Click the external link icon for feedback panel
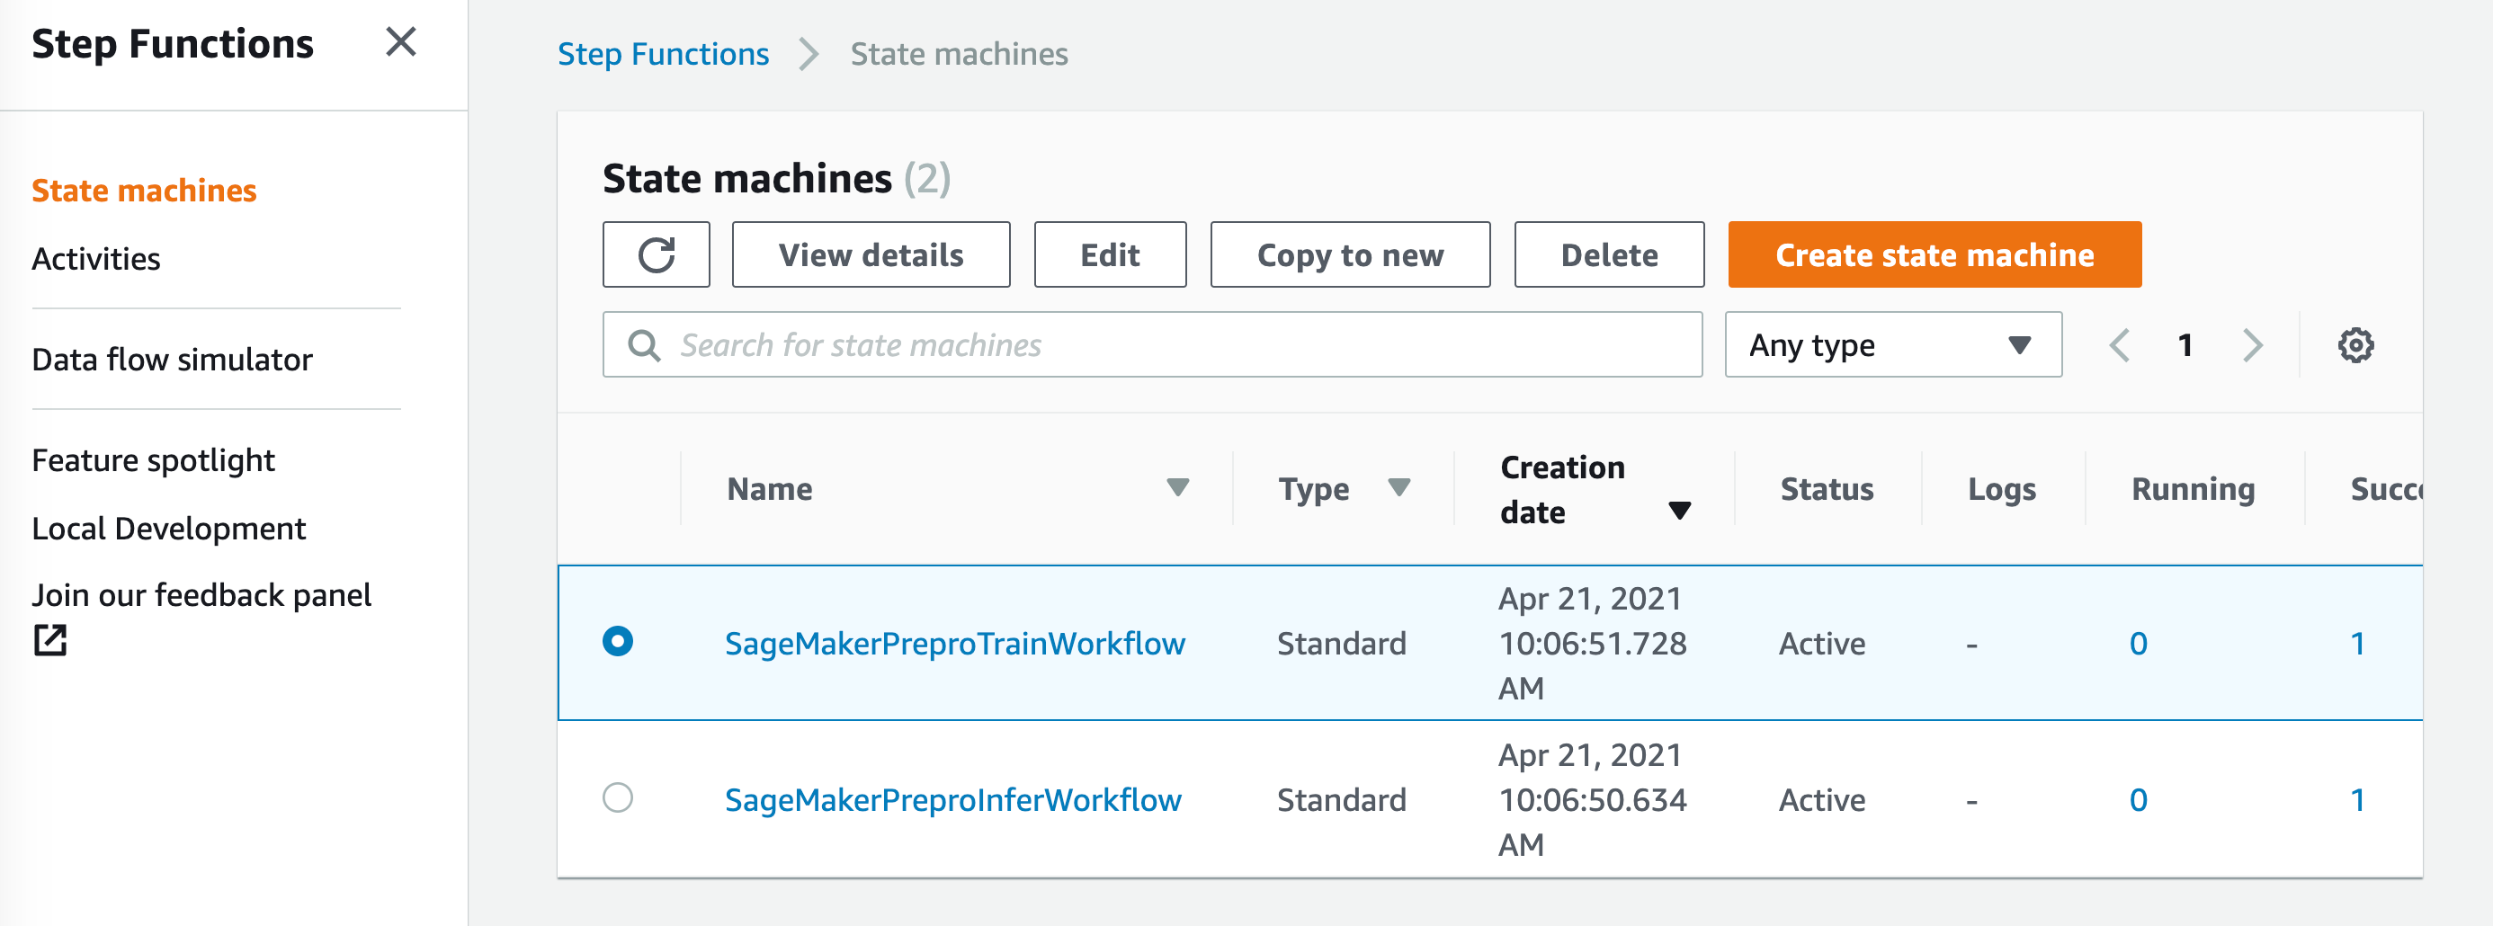The image size is (2493, 926). (x=50, y=640)
